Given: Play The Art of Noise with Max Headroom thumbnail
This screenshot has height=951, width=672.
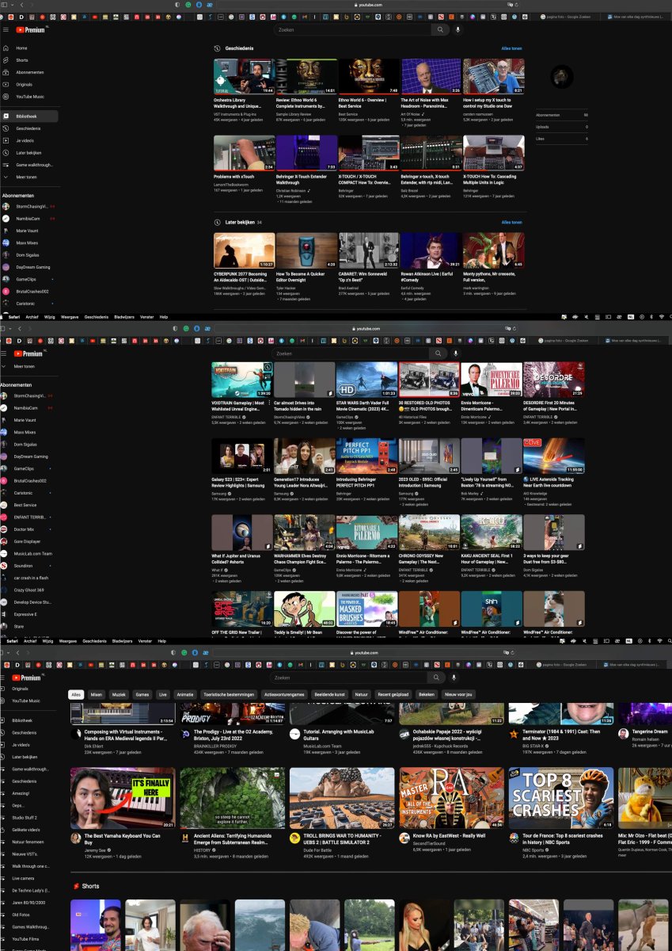Looking at the screenshot, I should point(431,76).
